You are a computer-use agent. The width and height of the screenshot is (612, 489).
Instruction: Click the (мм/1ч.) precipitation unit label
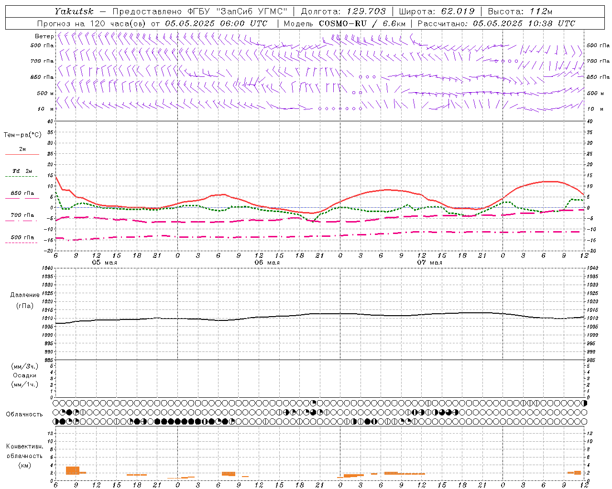(25, 384)
